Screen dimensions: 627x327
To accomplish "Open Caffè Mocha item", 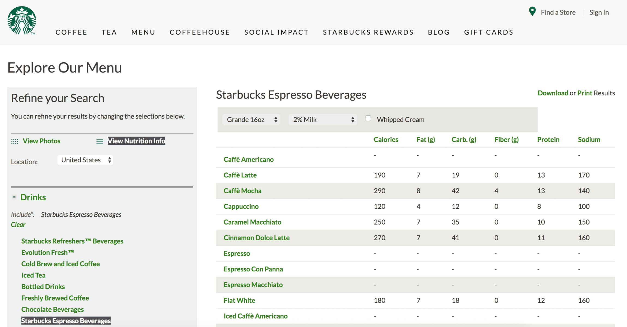I will 242,191.
